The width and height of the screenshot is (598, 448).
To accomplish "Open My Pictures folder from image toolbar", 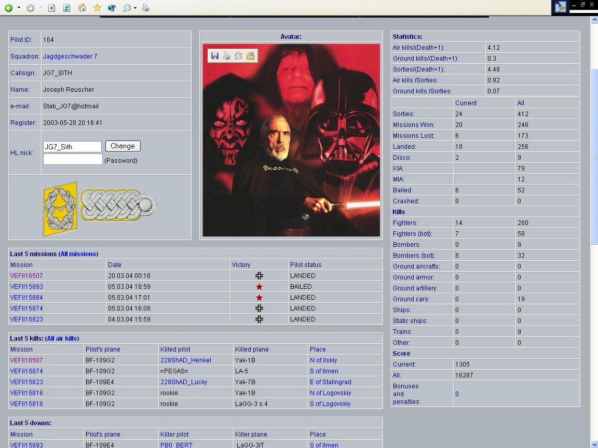I will [250, 56].
